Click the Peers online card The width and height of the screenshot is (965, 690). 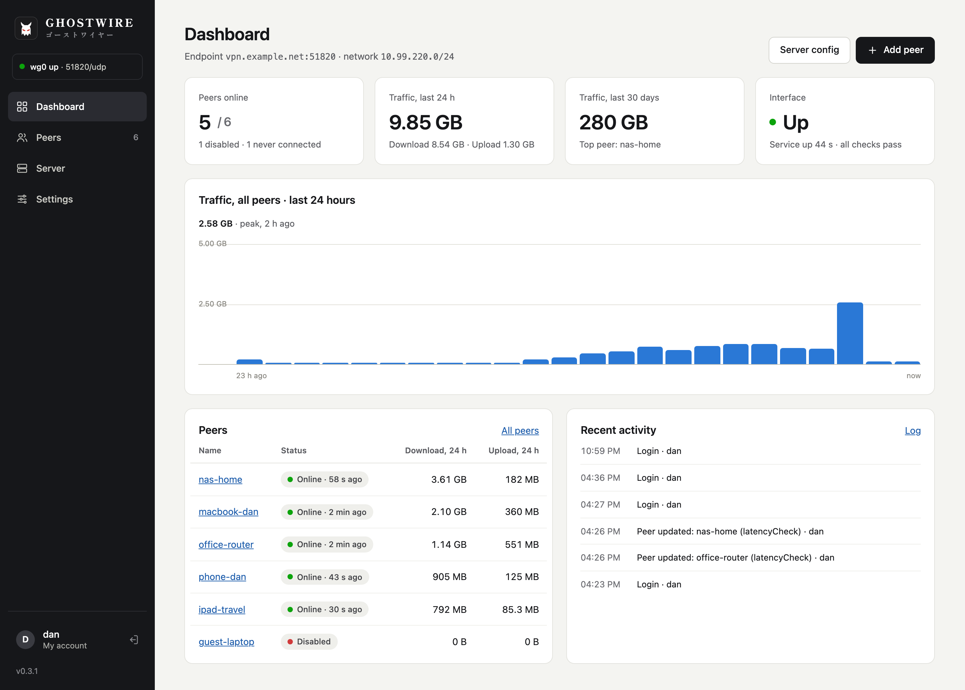tap(274, 121)
